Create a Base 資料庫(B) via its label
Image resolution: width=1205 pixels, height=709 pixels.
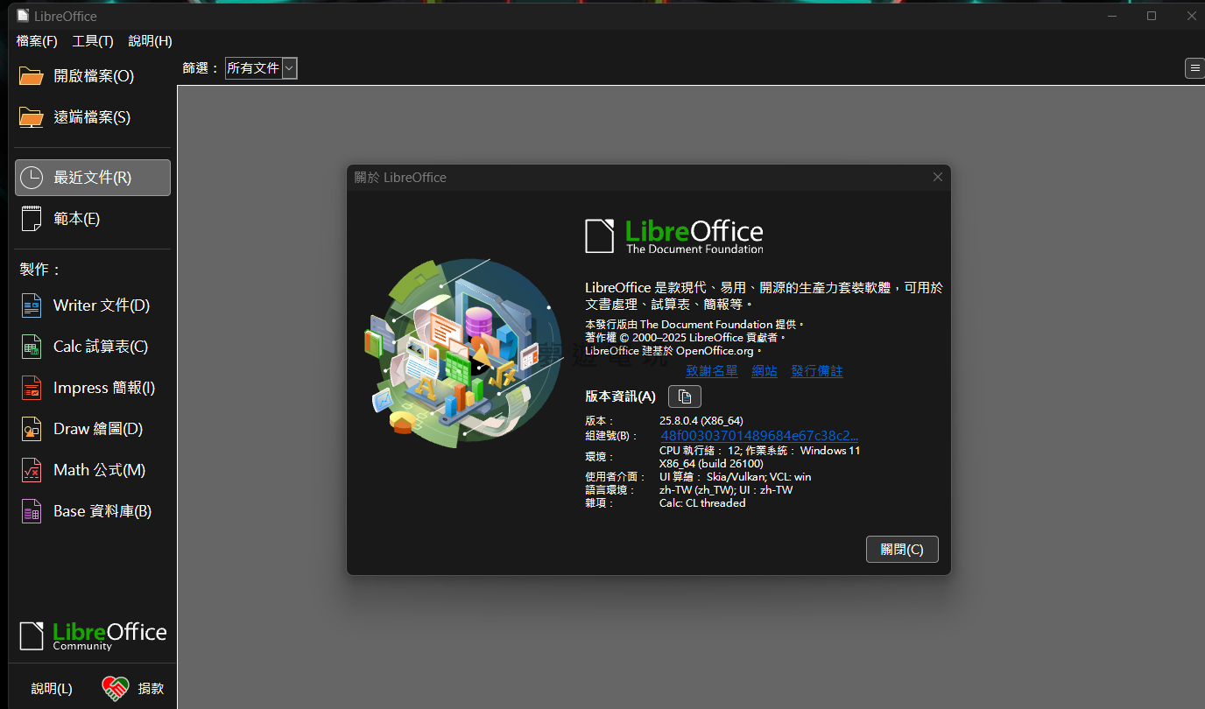pyautogui.click(x=102, y=511)
